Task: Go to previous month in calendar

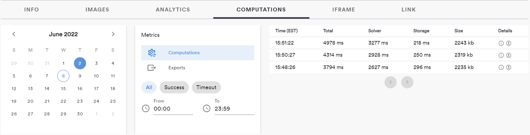Action: tap(14, 34)
